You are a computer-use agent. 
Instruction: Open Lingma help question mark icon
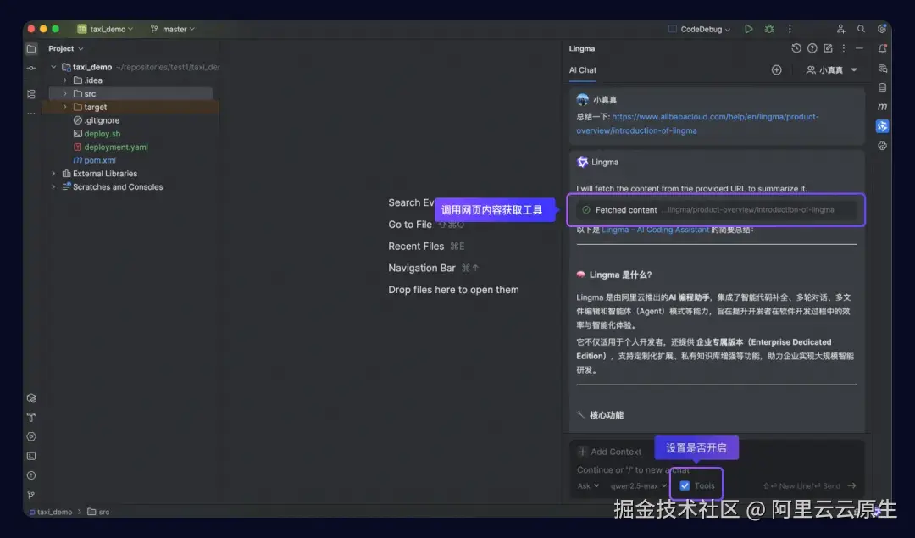tap(812, 48)
